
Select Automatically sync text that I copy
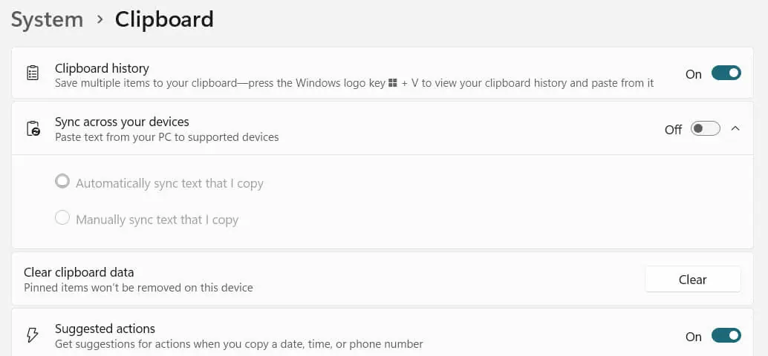tap(62, 182)
